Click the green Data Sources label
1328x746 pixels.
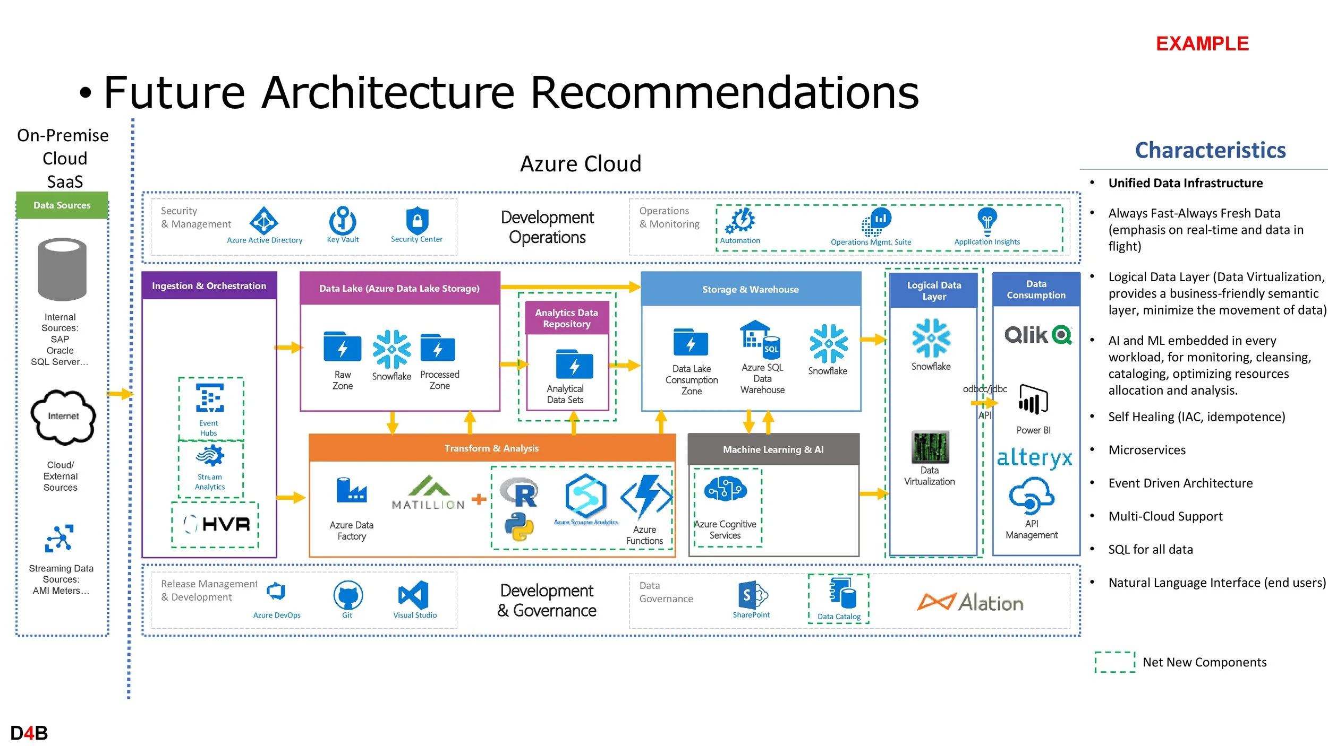(62, 205)
